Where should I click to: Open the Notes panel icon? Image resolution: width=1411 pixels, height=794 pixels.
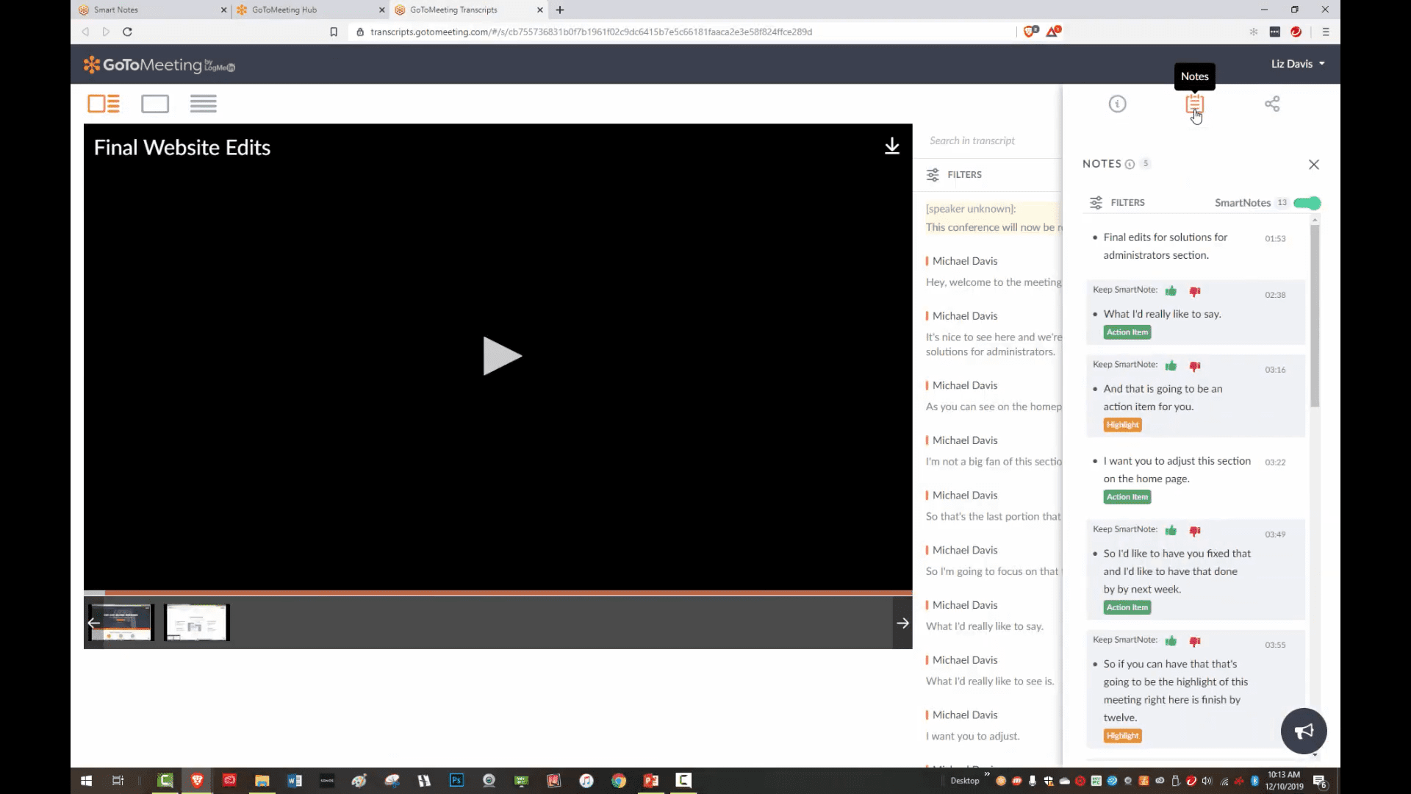click(x=1194, y=104)
